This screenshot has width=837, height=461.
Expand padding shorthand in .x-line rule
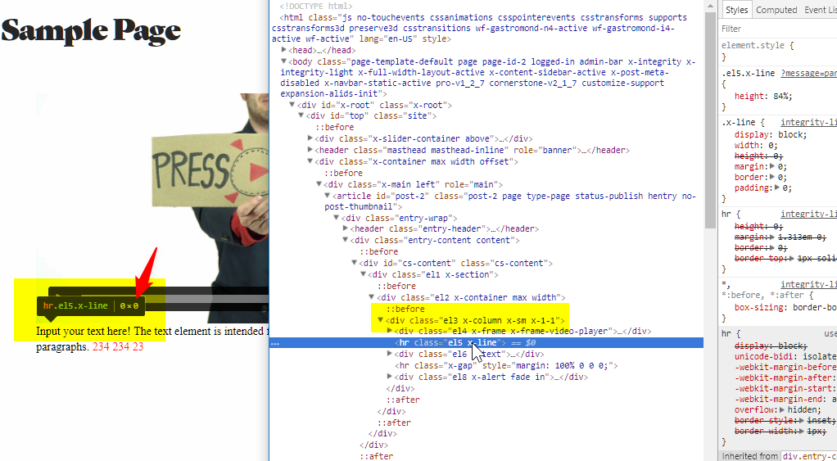776,188
